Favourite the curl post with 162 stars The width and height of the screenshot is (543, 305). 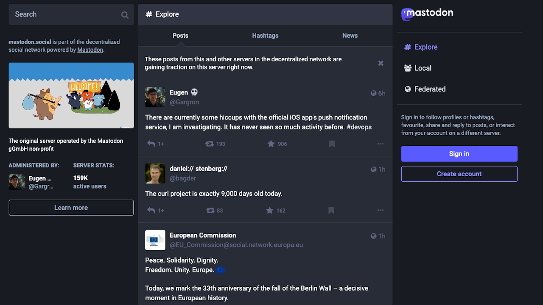click(x=270, y=211)
